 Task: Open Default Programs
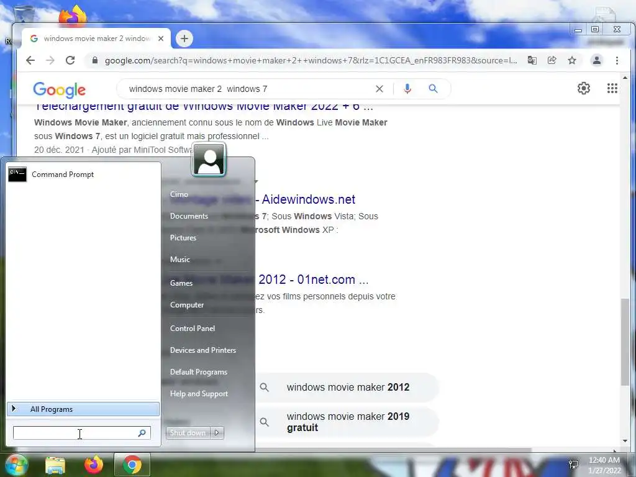pos(198,372)
